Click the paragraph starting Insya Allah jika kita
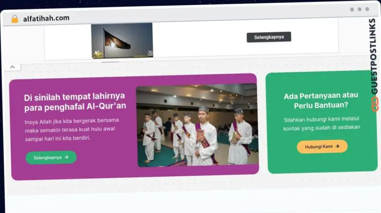This screenshot has height=213, width=381. [71, 130]
